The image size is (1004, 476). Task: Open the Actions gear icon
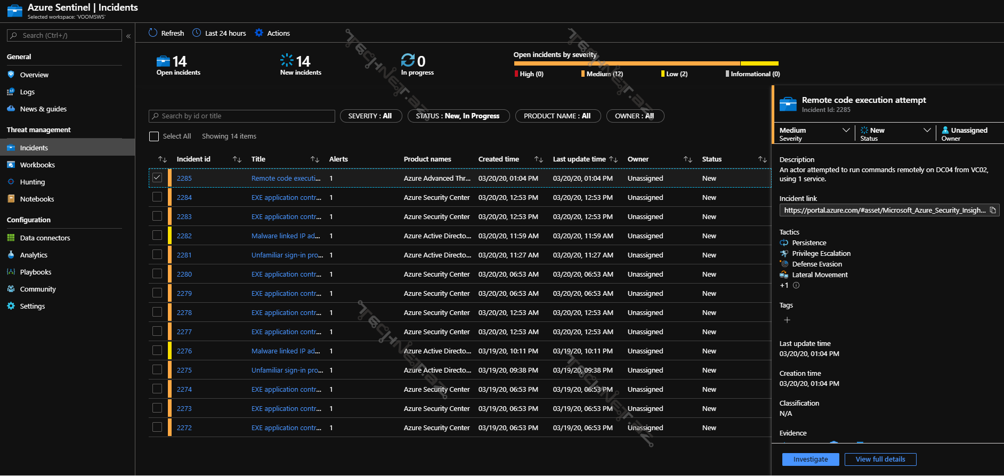[x=259, y=33]
